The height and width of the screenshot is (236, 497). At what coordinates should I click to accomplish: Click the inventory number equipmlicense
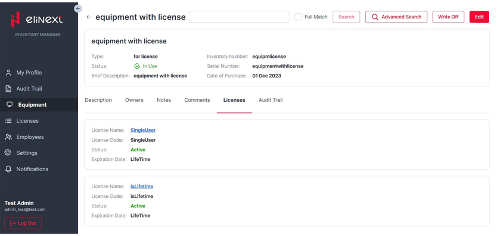(269, 57)
